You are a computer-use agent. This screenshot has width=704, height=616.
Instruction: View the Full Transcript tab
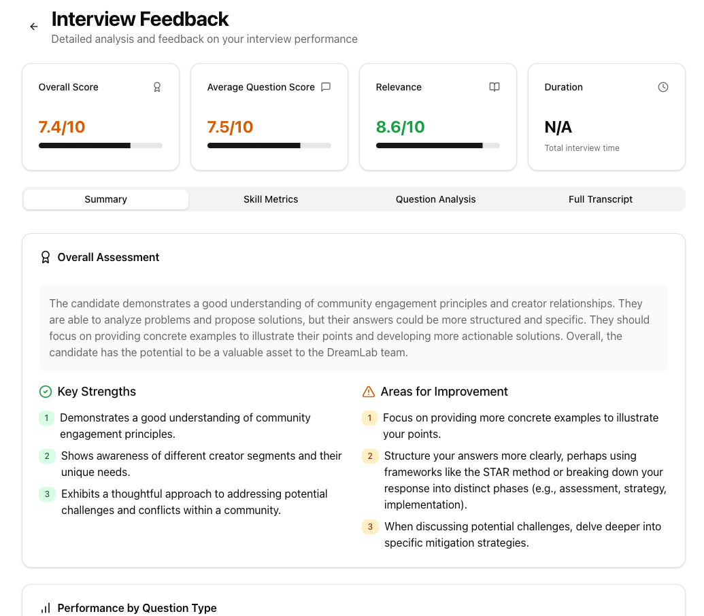click(x=601, y=199)
